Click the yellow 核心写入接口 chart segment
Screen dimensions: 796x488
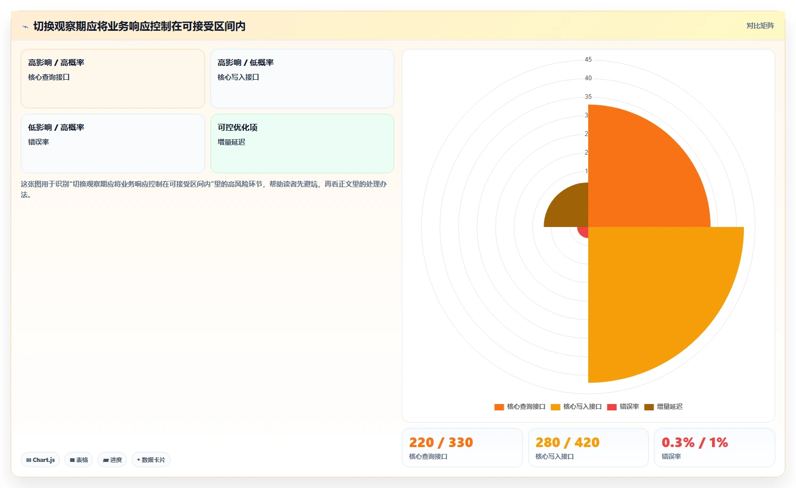tap(654, 292)
